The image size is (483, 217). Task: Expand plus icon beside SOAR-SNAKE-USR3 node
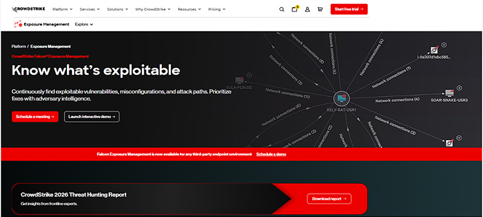point(459,88)
